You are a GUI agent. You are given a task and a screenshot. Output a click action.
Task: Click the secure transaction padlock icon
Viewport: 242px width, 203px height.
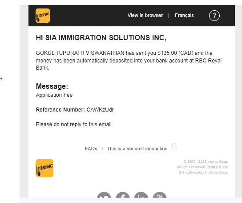[174, 147]
